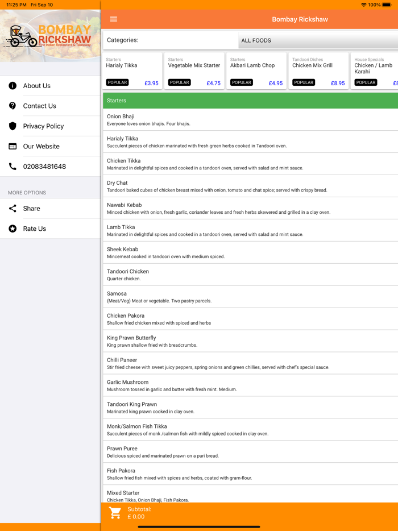
Task: Choose Harialy Tikka in the starters list
Action: [250, 142]
